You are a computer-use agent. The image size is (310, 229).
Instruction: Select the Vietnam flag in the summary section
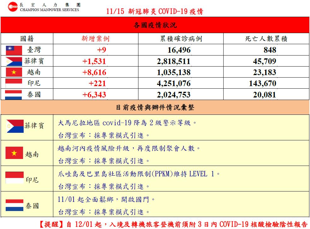[14, 153]
